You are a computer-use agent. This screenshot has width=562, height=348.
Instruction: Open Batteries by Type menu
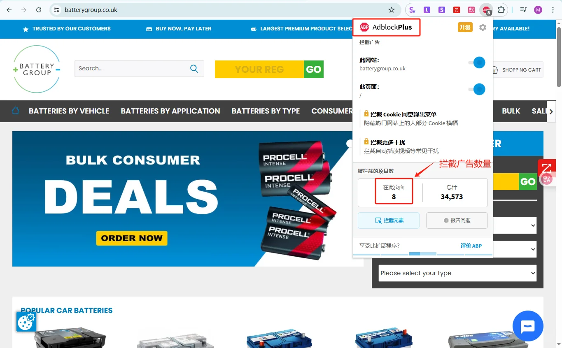click(266, 111)
